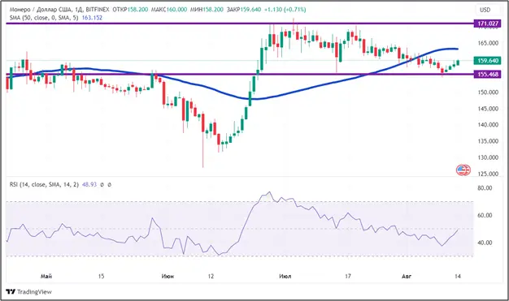This screenshot has height=301, width=509.
Task: Click the US flags event icon
Action: 463,170
